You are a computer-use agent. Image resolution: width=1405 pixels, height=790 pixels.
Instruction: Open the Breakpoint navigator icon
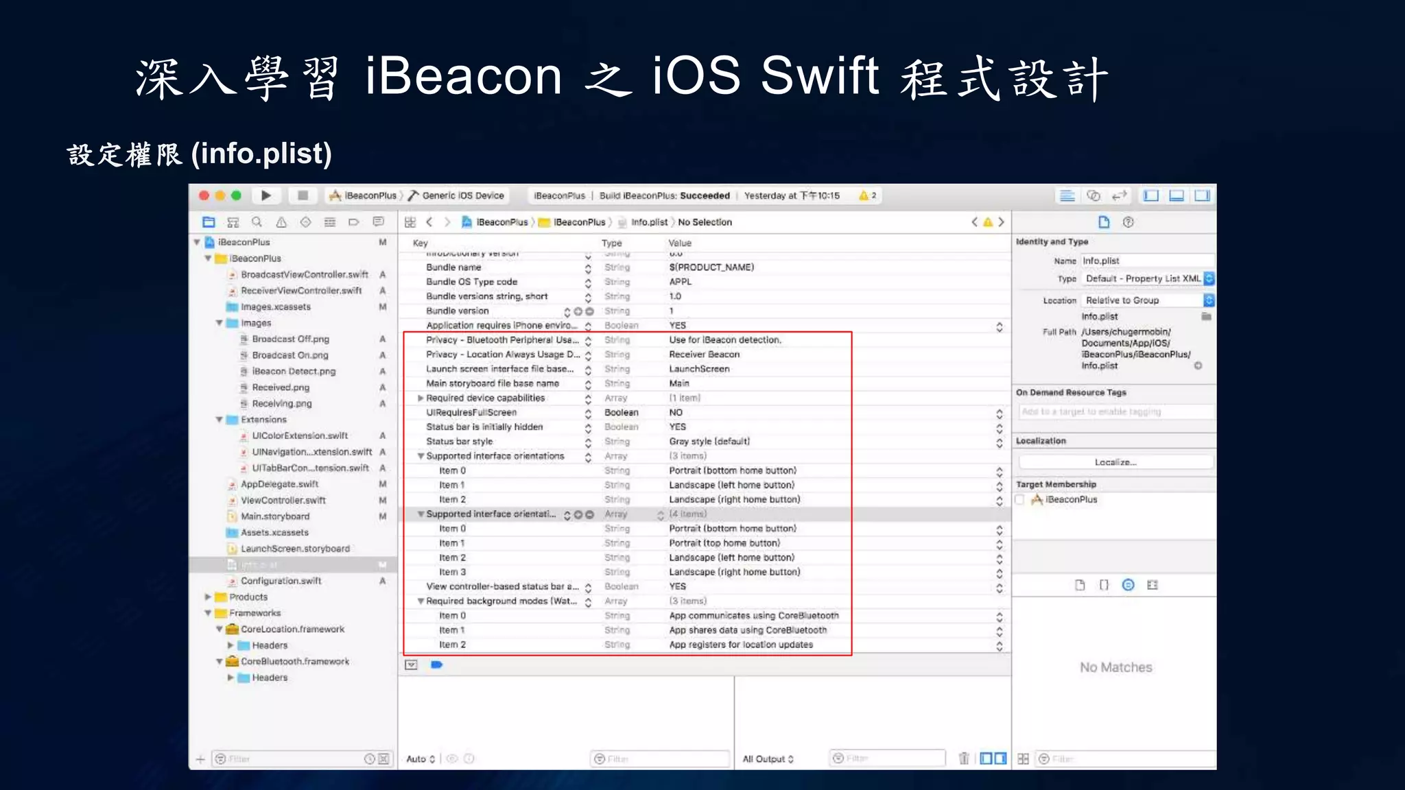(354, 222)
